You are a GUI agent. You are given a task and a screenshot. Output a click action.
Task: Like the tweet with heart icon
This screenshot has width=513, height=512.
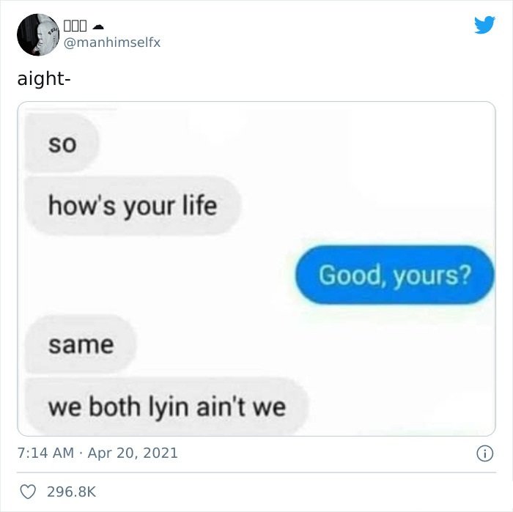pyautogui.click(x=28, y=491)
